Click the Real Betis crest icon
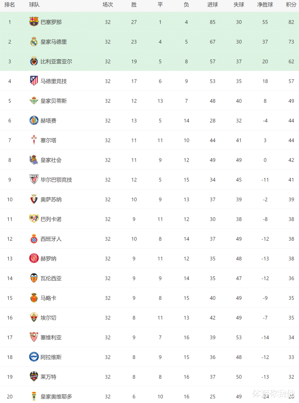 click(x=34, y=101)
